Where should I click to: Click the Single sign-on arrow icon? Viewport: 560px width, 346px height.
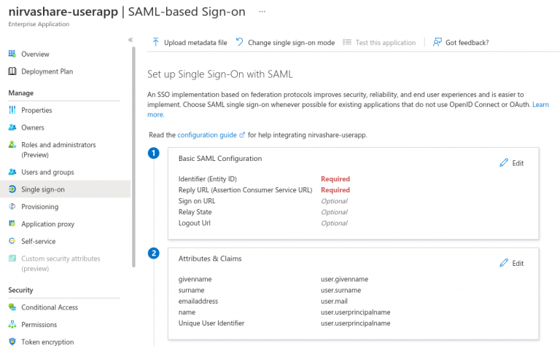[x=12, y=189]
